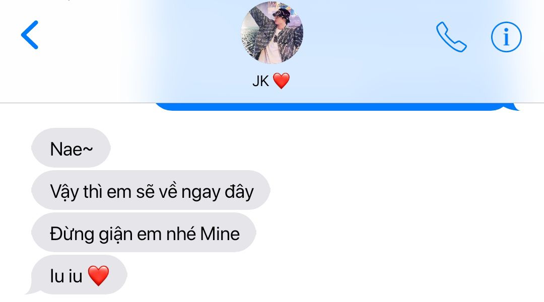
Task: Tap the word "Đừng" in the grey message
Action: 72,235
